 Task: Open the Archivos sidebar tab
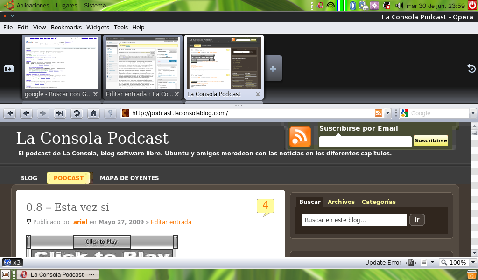coord(341,202)
